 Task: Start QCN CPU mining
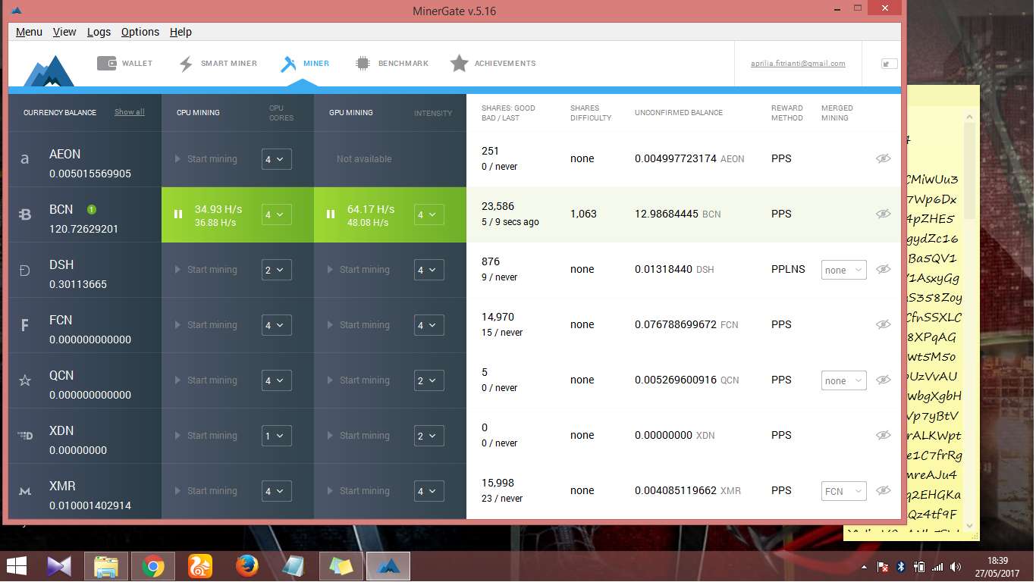(x=206, y=380)
